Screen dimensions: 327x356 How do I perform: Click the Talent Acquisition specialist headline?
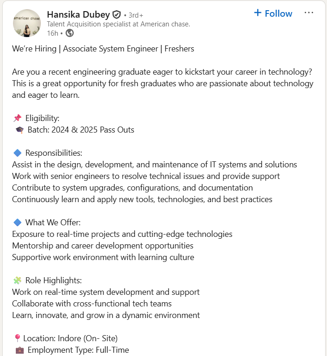point(118,24)
